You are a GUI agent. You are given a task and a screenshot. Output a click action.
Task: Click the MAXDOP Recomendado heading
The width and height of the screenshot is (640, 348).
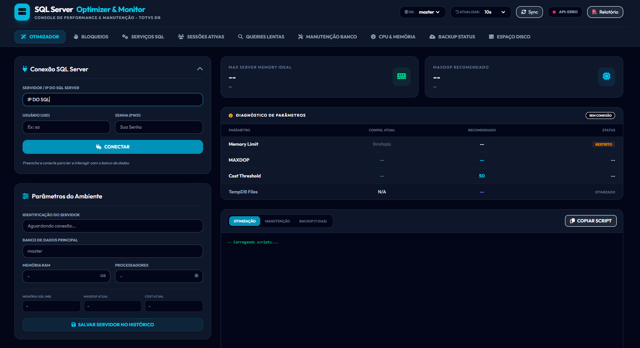[x=461, y=67]
